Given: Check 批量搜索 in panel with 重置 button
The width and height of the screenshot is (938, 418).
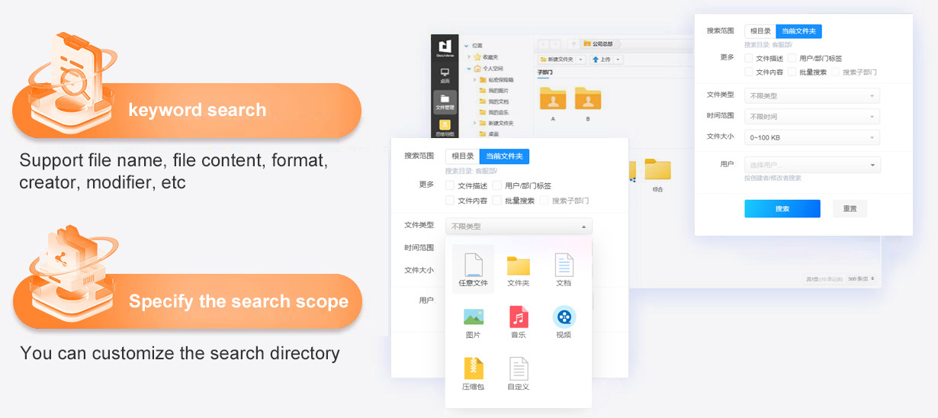Looking at the screenshot, I should pyautogui.click(x=793, y=72).
